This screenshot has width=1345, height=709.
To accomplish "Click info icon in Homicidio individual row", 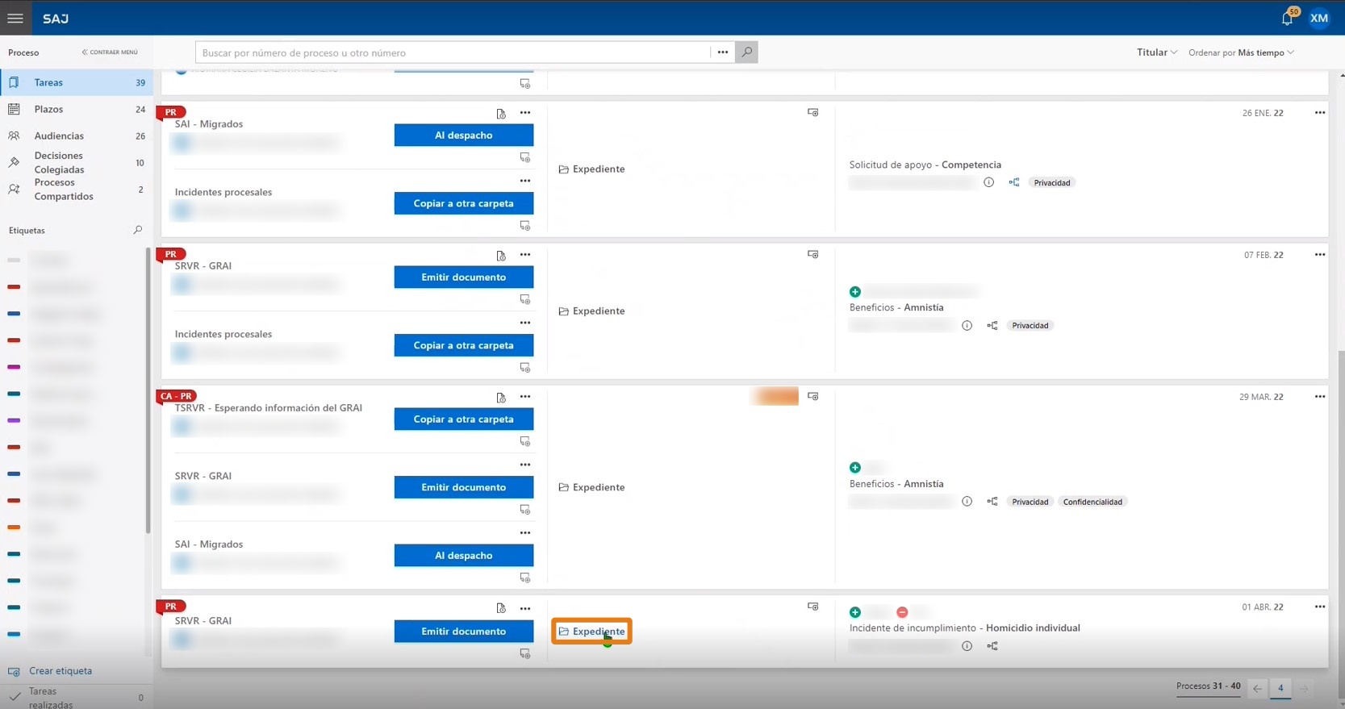I will (967, 646).
